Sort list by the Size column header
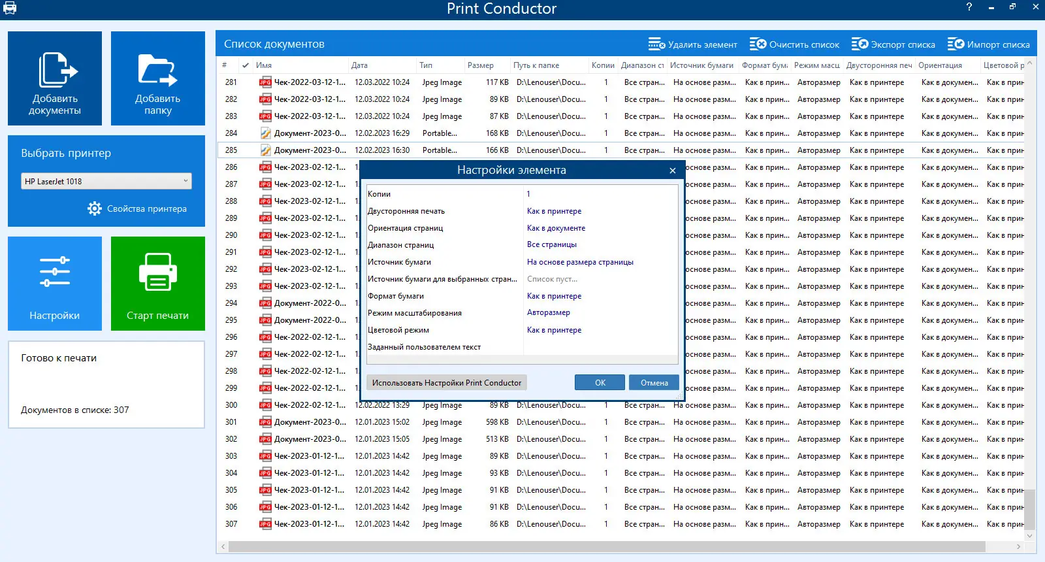Screen dimensions: 1045x562 pos(481,65)
